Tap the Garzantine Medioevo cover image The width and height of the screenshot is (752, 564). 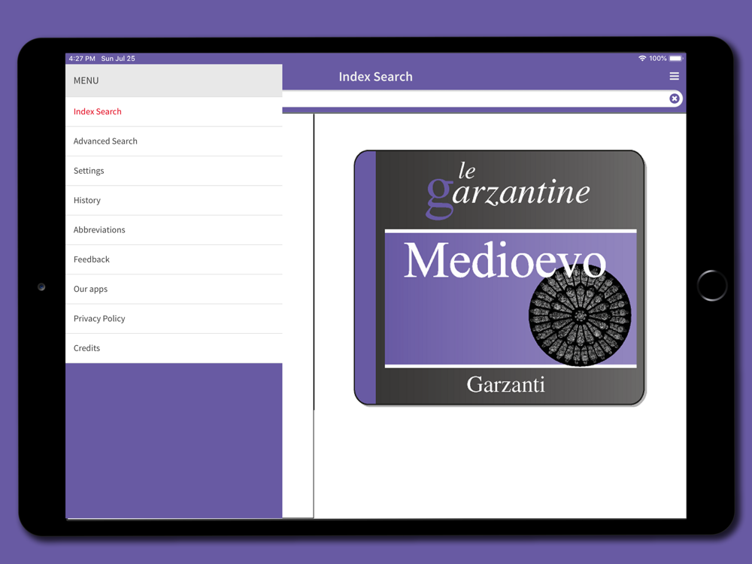coord(499,277)
